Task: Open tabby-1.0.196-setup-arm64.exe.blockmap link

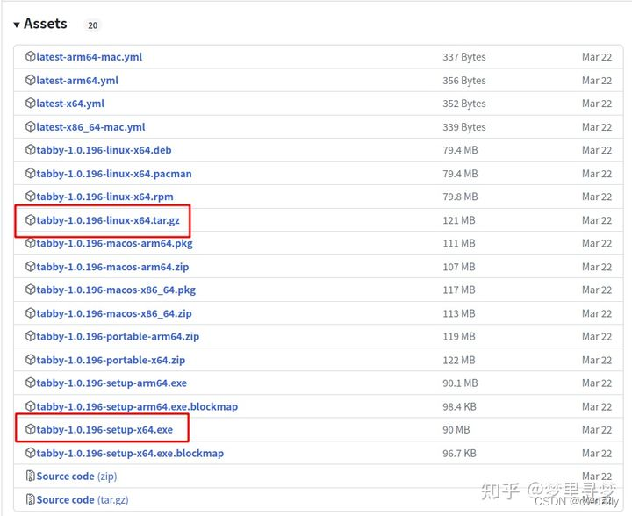Action: 137,406
